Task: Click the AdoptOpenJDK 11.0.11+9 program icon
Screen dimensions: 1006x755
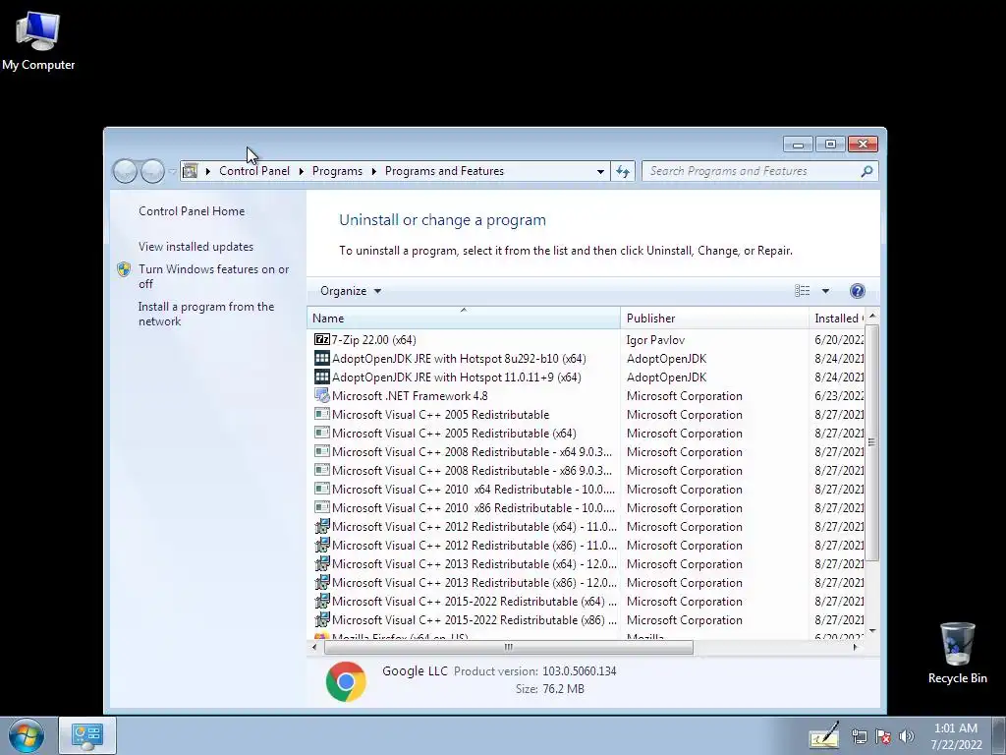Action: [321, 377]
